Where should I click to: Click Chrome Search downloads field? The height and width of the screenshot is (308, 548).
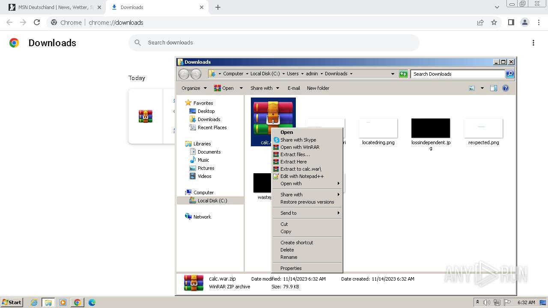(x=274, y=43)
